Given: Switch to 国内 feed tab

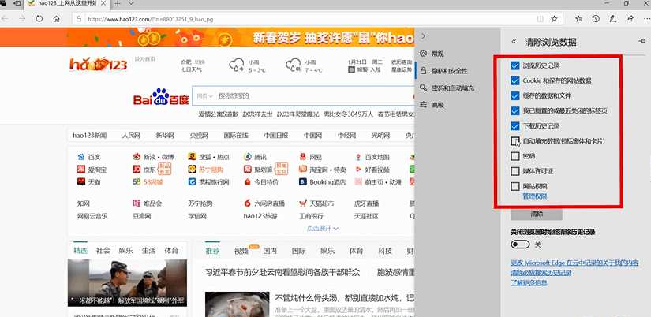Looking at the screenshot, I should (x=270, y=251).
